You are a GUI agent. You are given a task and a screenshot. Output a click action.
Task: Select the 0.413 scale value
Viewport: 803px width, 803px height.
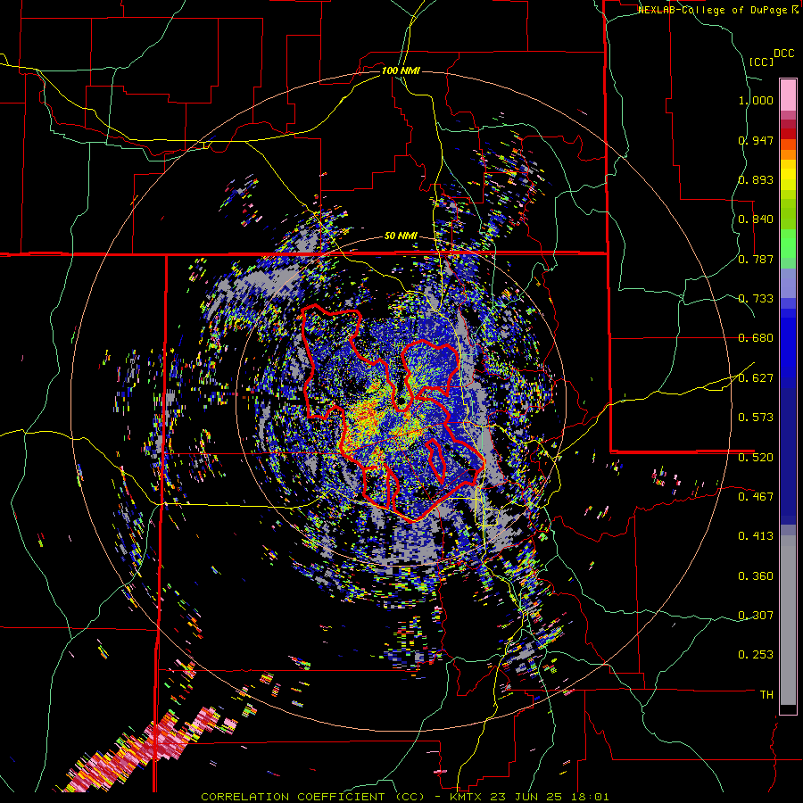pos(756,536)
